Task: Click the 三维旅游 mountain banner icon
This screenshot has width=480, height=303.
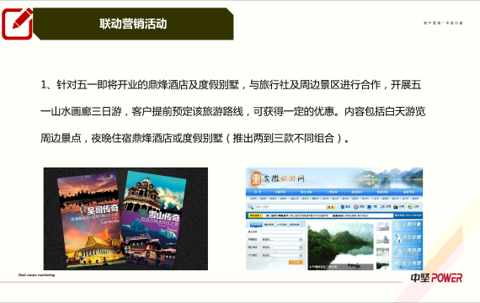Action: point(408,252)
